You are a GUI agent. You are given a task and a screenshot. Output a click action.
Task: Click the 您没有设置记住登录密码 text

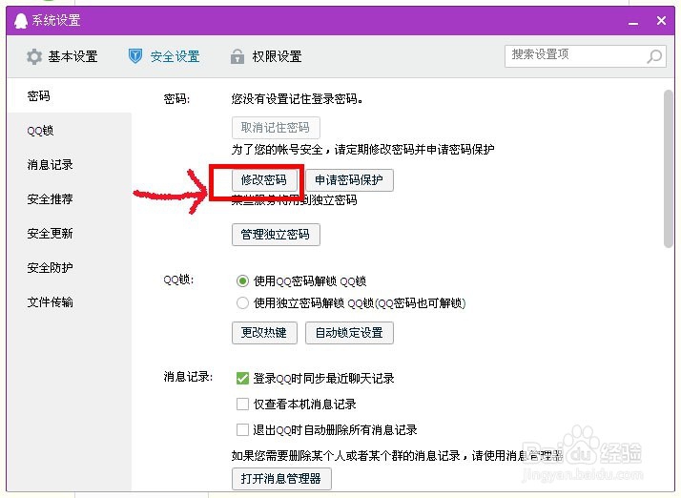click(298, 99)
